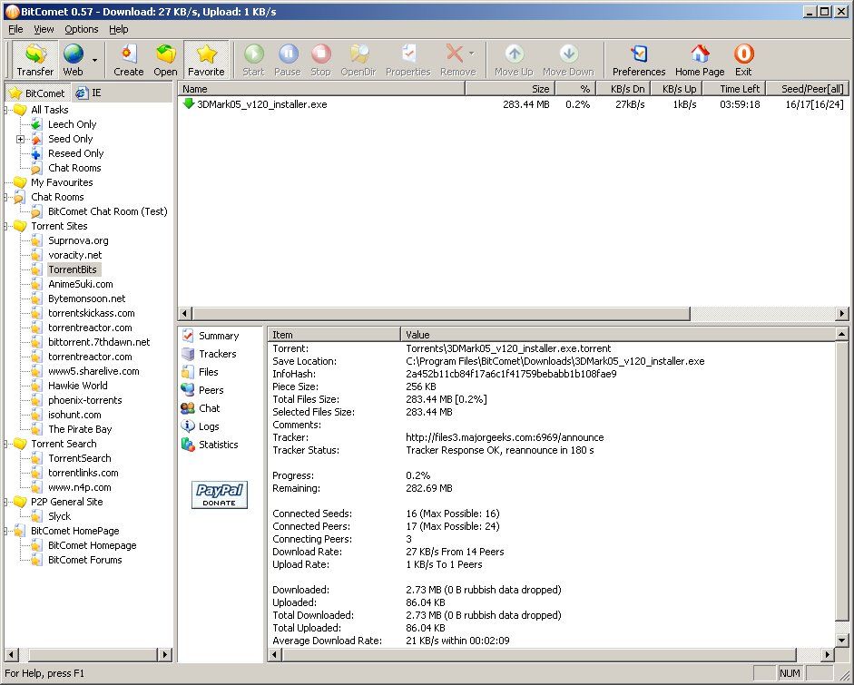
Task: Open the TorrentBits site entry
Action: pyautogui.click(x=73, y=269)
